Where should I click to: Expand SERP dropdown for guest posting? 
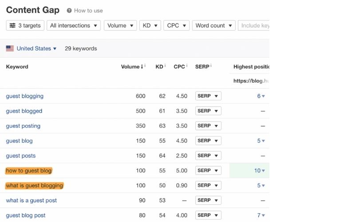(208, 126)
